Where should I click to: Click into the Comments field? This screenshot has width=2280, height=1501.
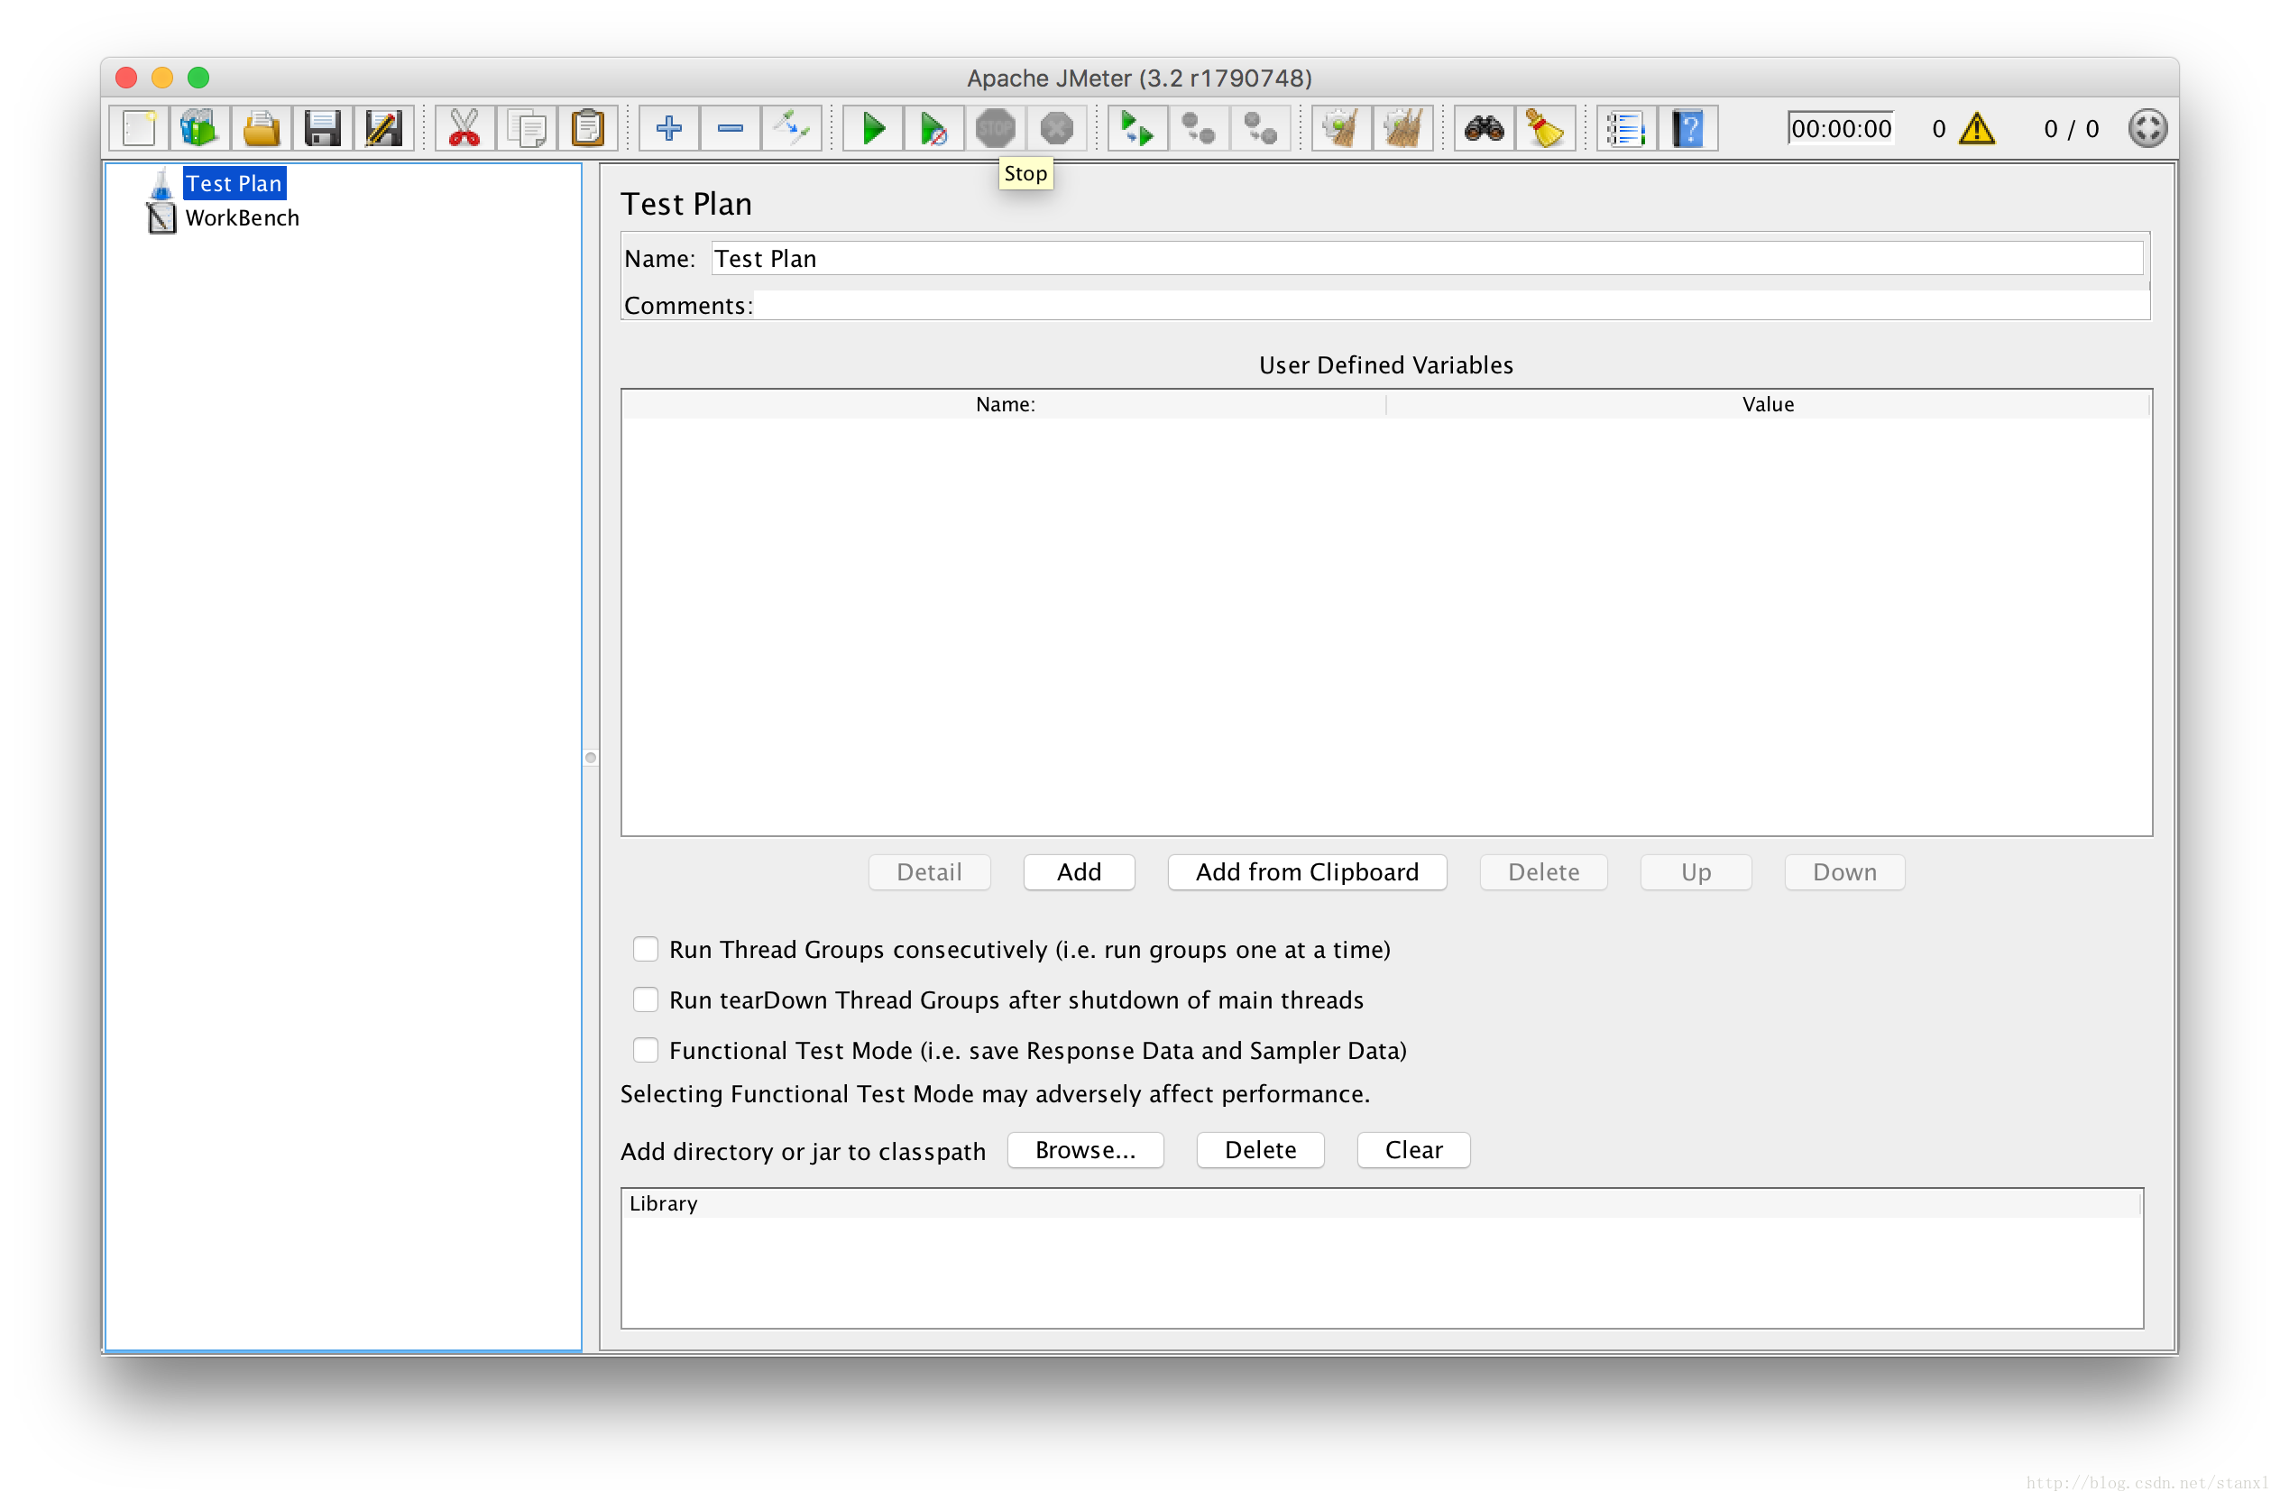pos(1451,306)
